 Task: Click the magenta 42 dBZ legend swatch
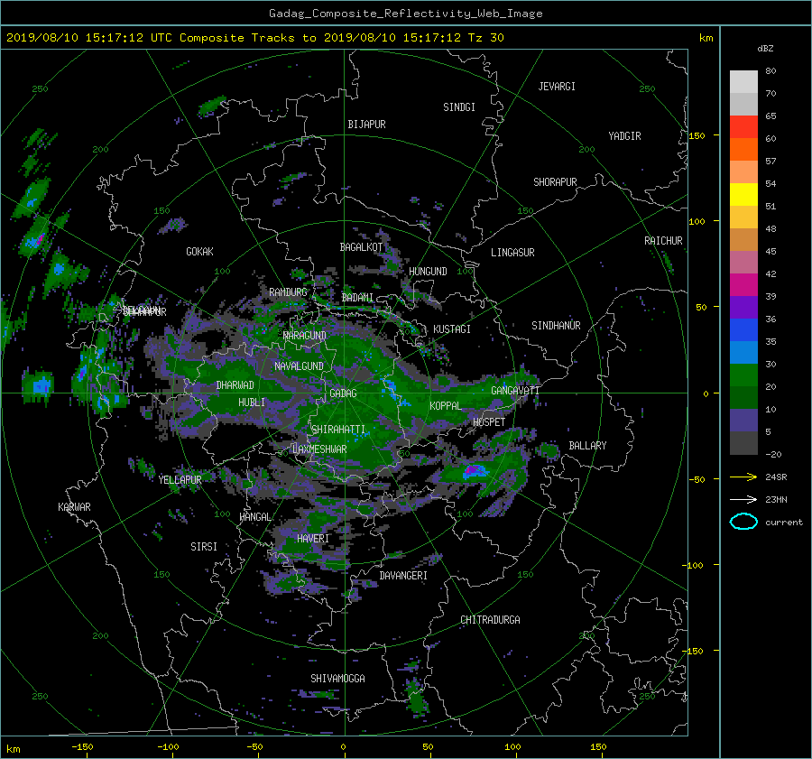pos(743,284)
